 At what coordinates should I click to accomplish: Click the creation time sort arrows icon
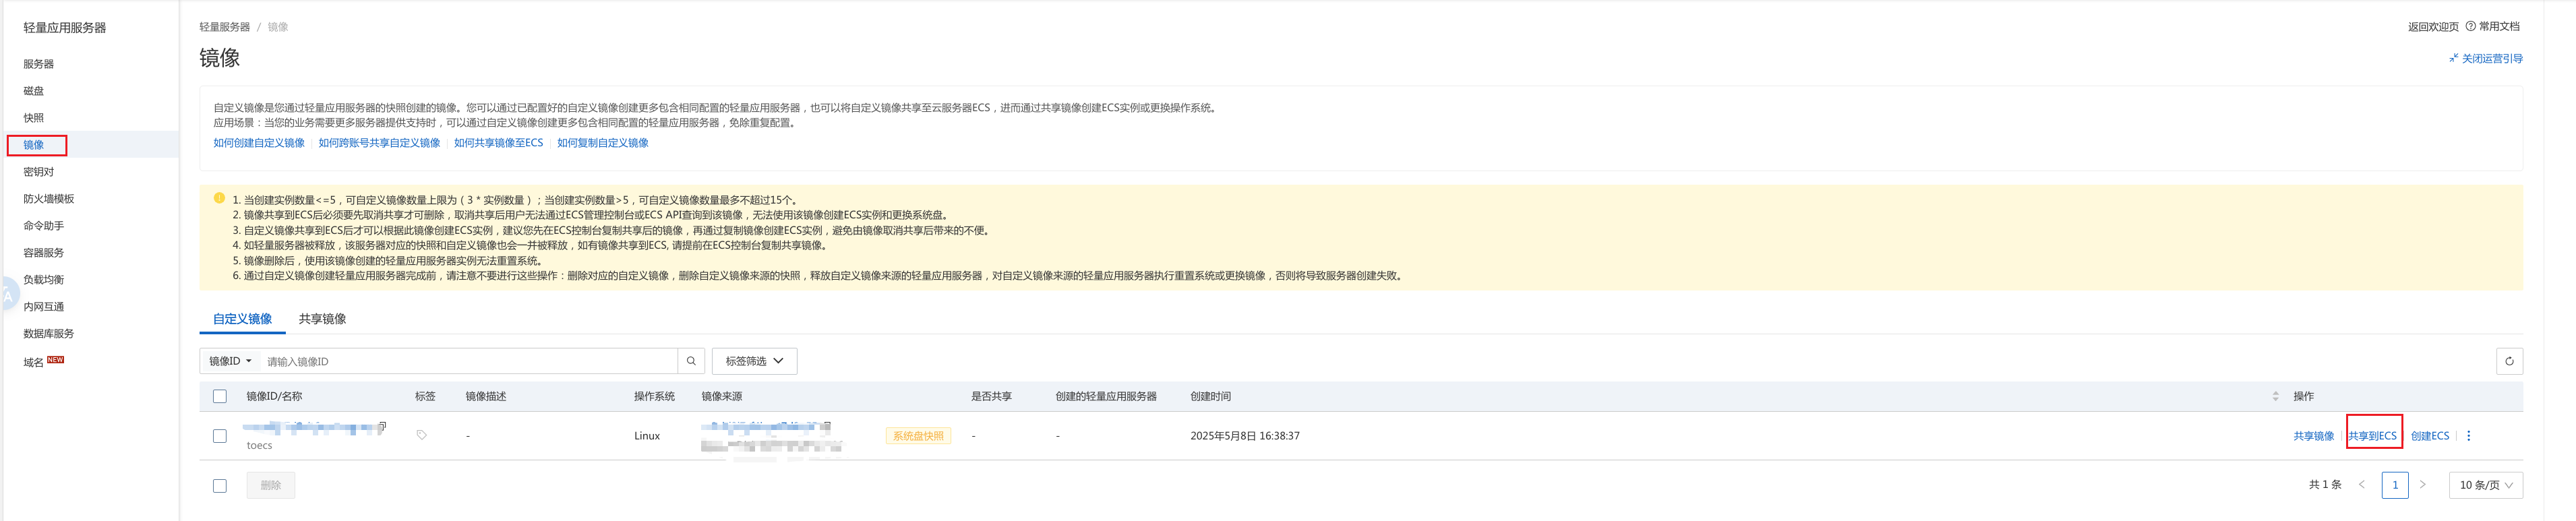(x=2275, y=397)
